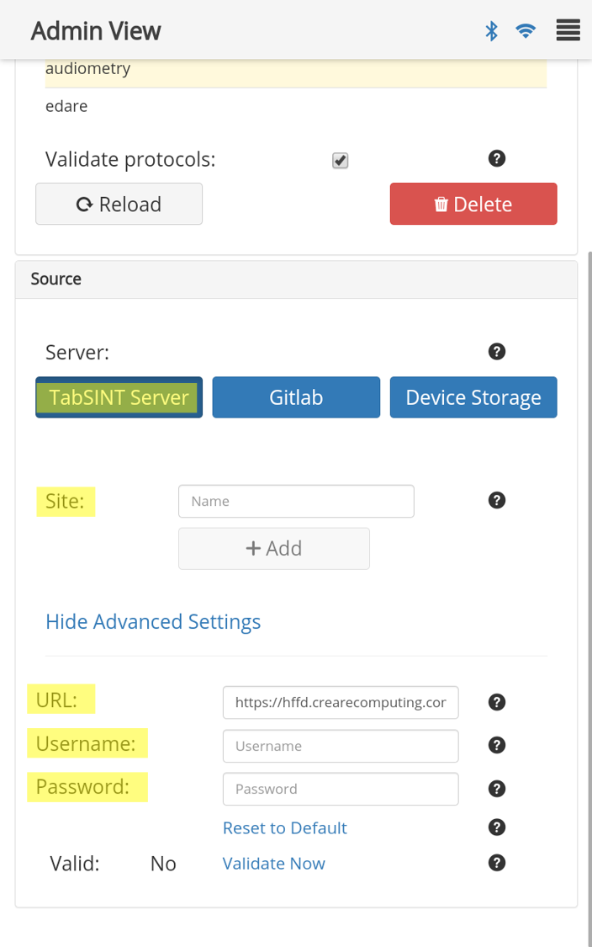Open help icon for Validate protocols
592x947 pixels.
(497, 158)
